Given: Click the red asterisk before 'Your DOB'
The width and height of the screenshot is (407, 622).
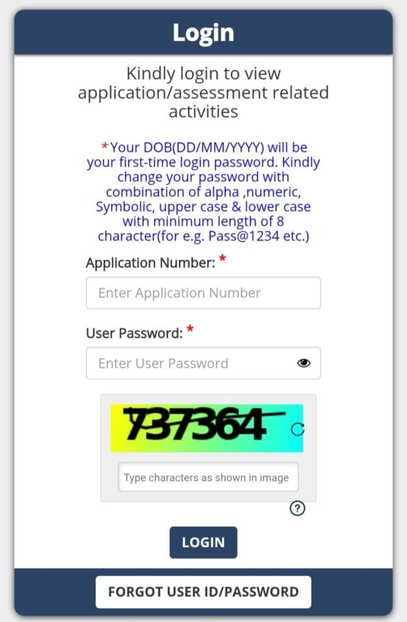Looking at the screenshot, I should pyautogui.click(x=104, y=147).
